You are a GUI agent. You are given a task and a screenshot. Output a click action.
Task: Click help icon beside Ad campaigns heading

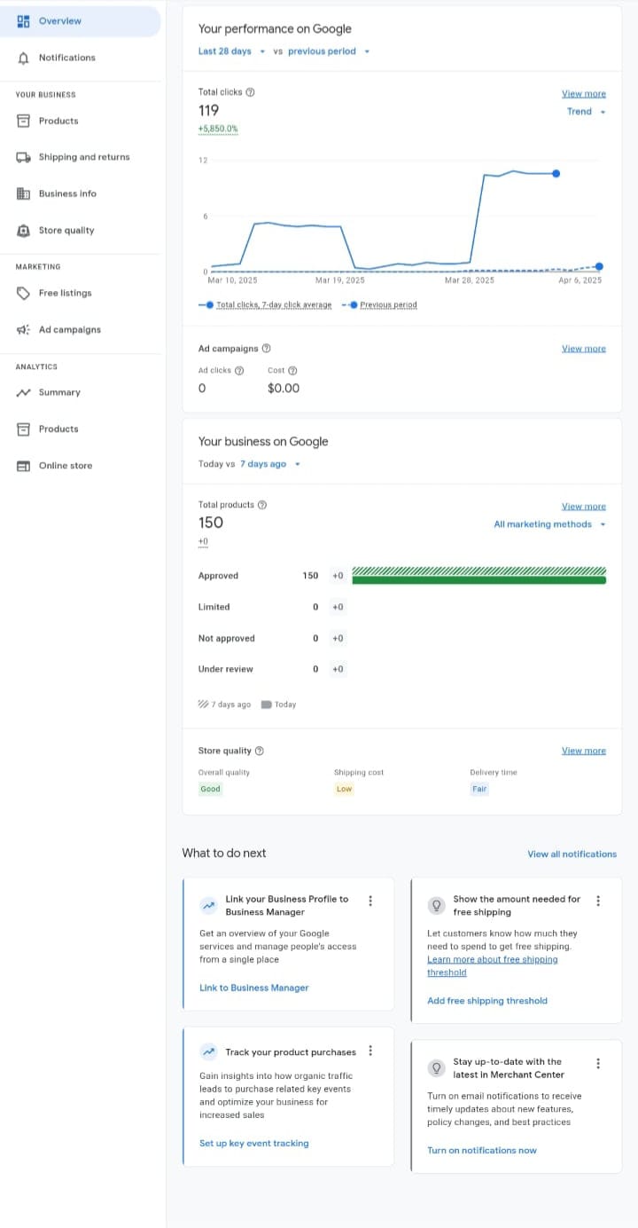click(x=267, y=349)
